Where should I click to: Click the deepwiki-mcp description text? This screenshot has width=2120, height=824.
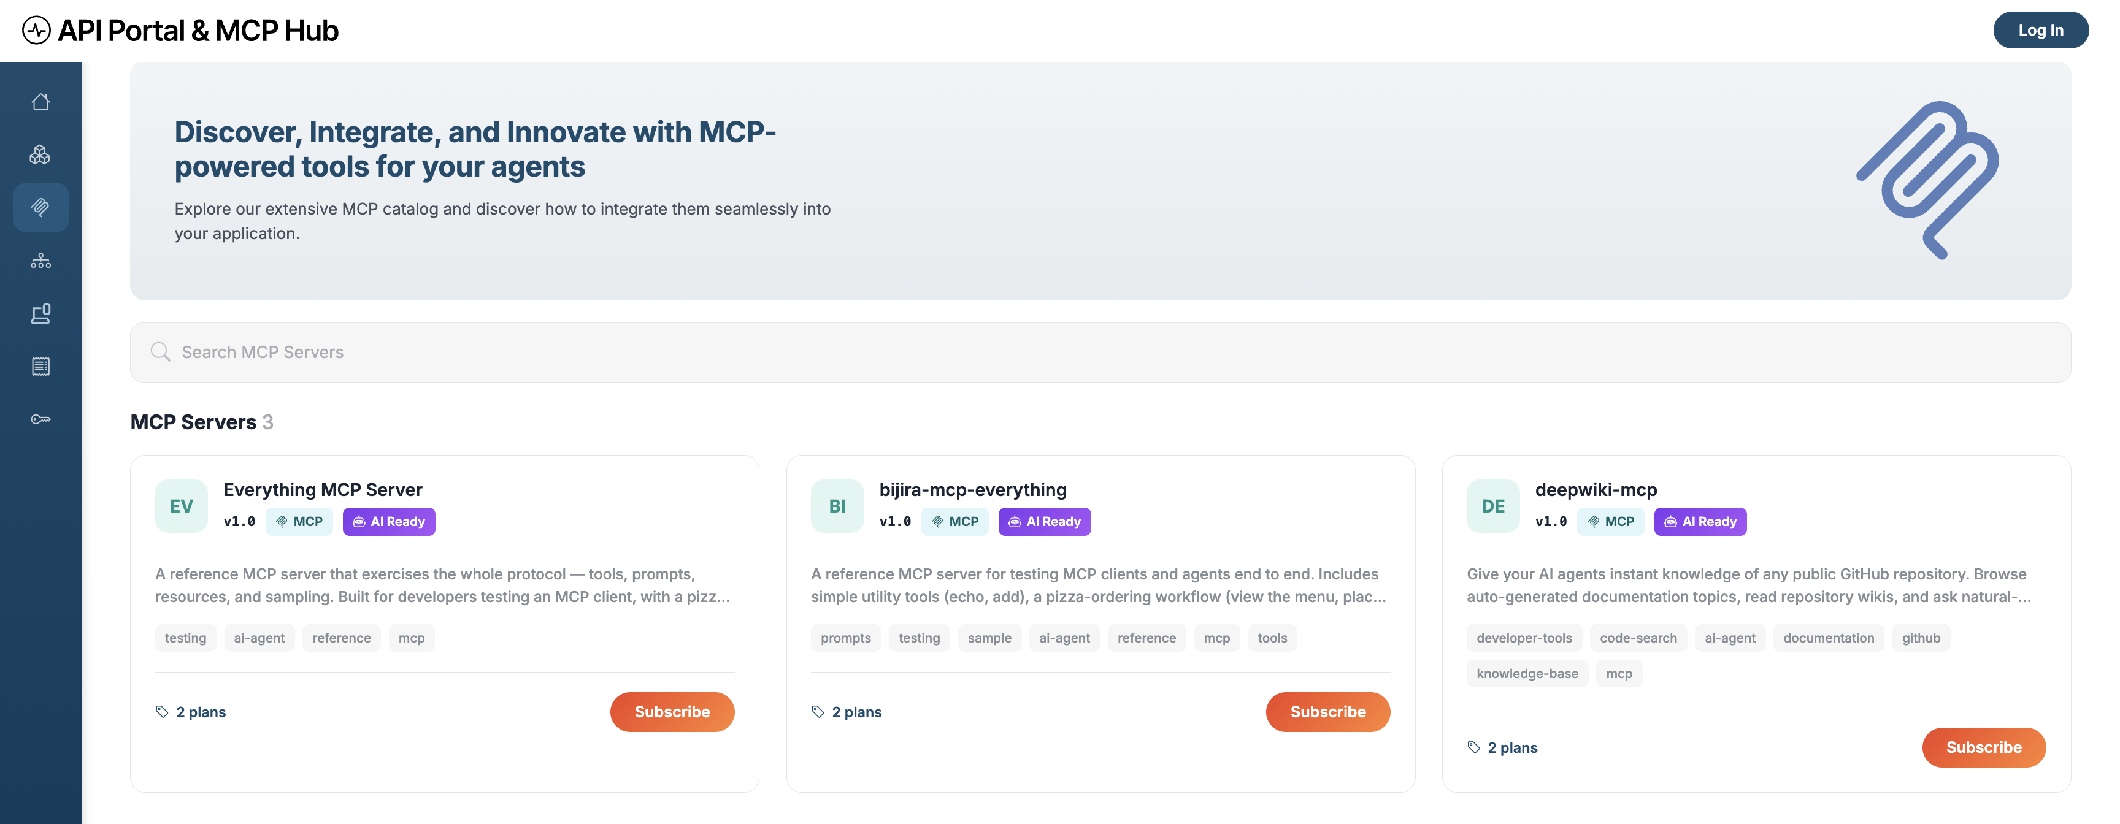coord(1749,585)
